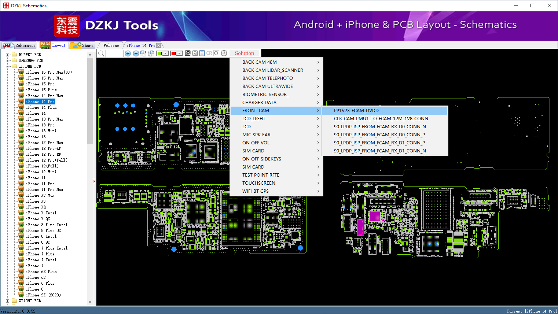This screenshot has height=314, width=558.
Task: Rotate the board clockwise with the toolbar icon
Action: click(x=143, y=53)
